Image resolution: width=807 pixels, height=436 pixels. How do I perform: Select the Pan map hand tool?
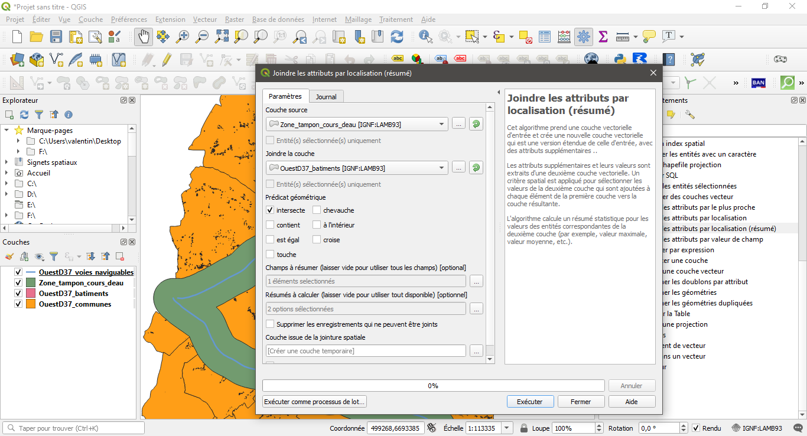tap(143, 37)
